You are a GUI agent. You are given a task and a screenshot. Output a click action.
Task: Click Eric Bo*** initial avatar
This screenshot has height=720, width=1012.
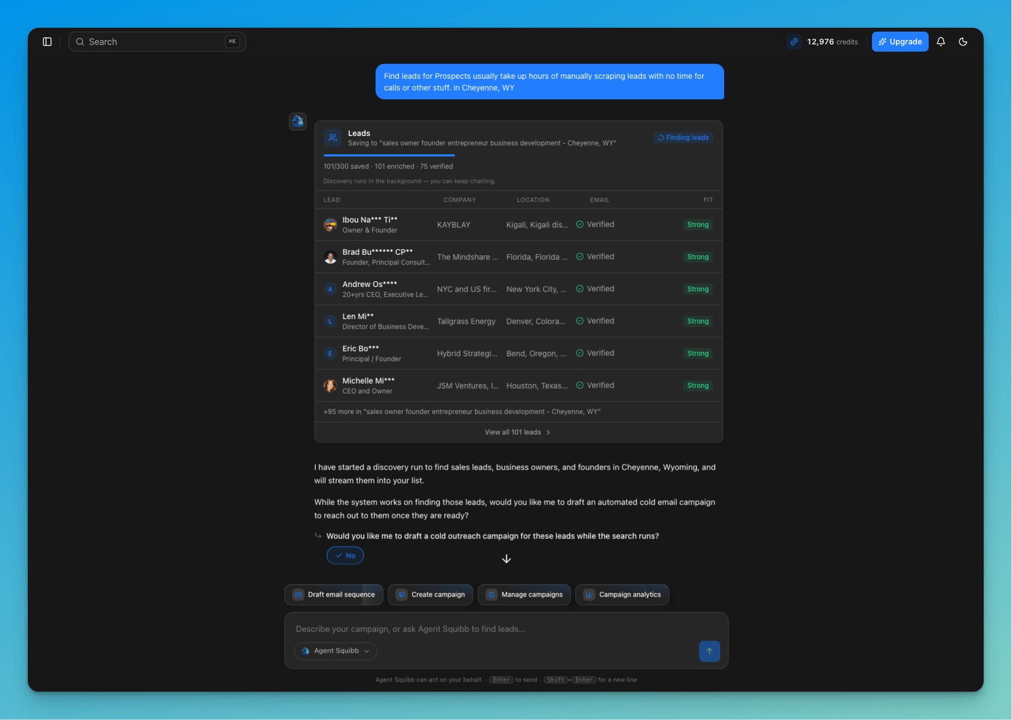(x=331, y=354)
